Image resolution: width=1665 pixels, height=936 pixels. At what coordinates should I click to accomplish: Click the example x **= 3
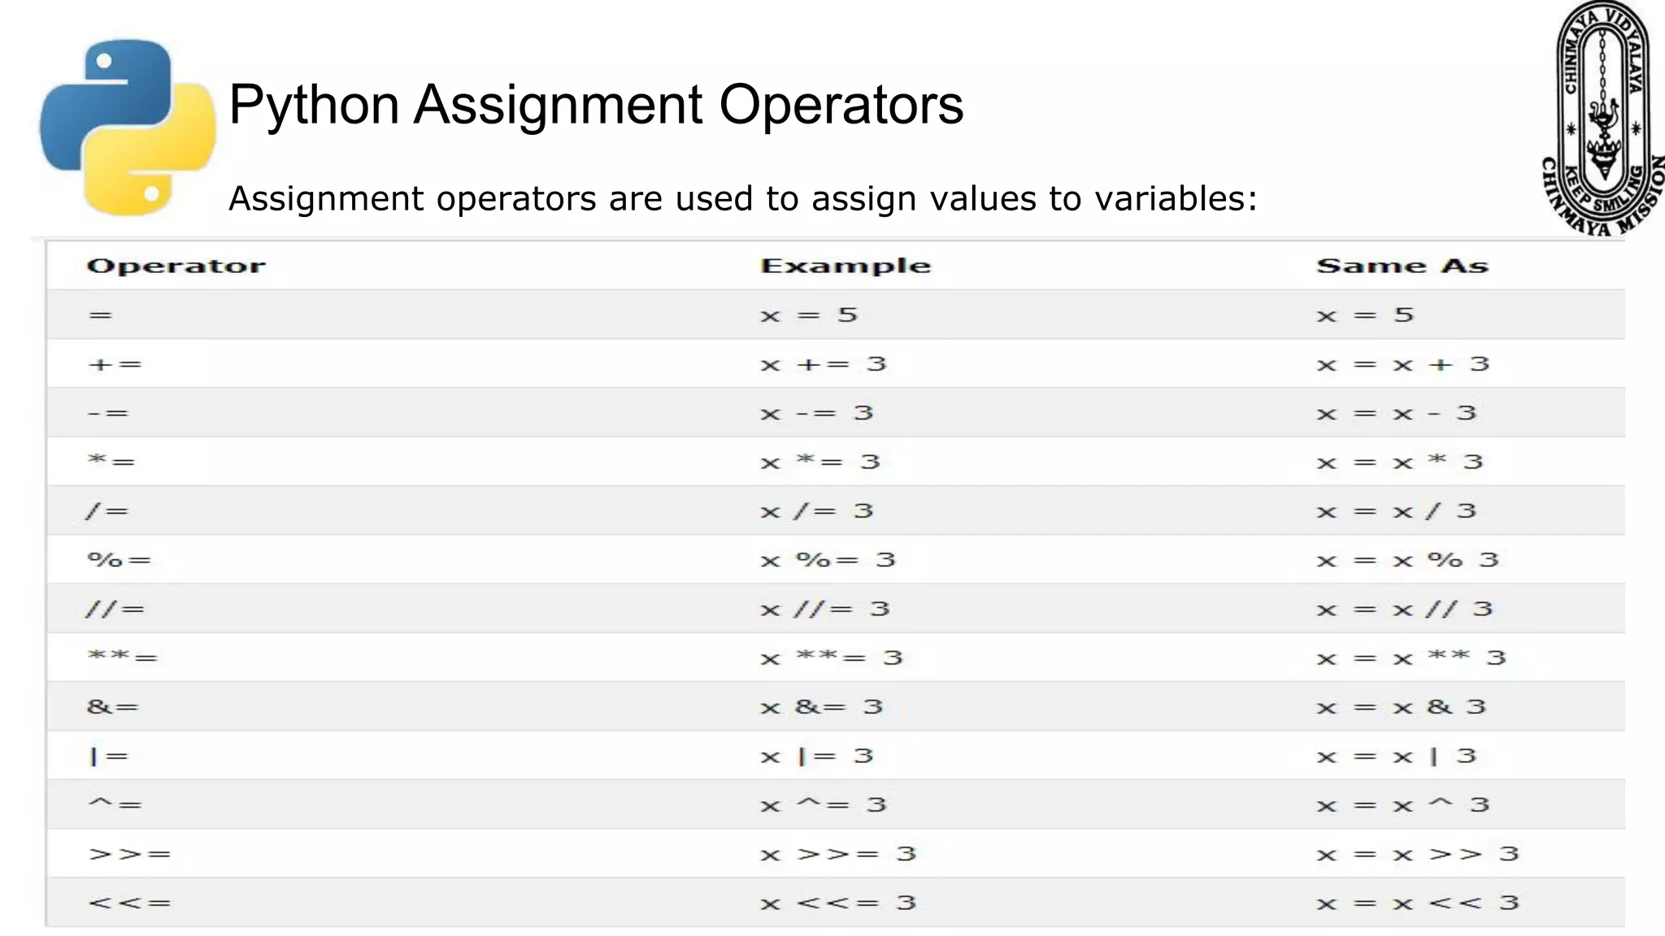(x=832, y=657)
